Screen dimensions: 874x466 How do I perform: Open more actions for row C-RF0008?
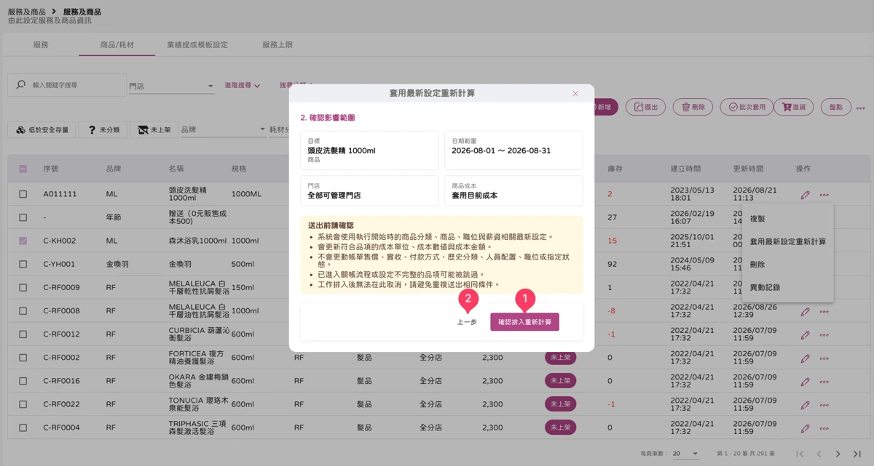pos(824,311)
